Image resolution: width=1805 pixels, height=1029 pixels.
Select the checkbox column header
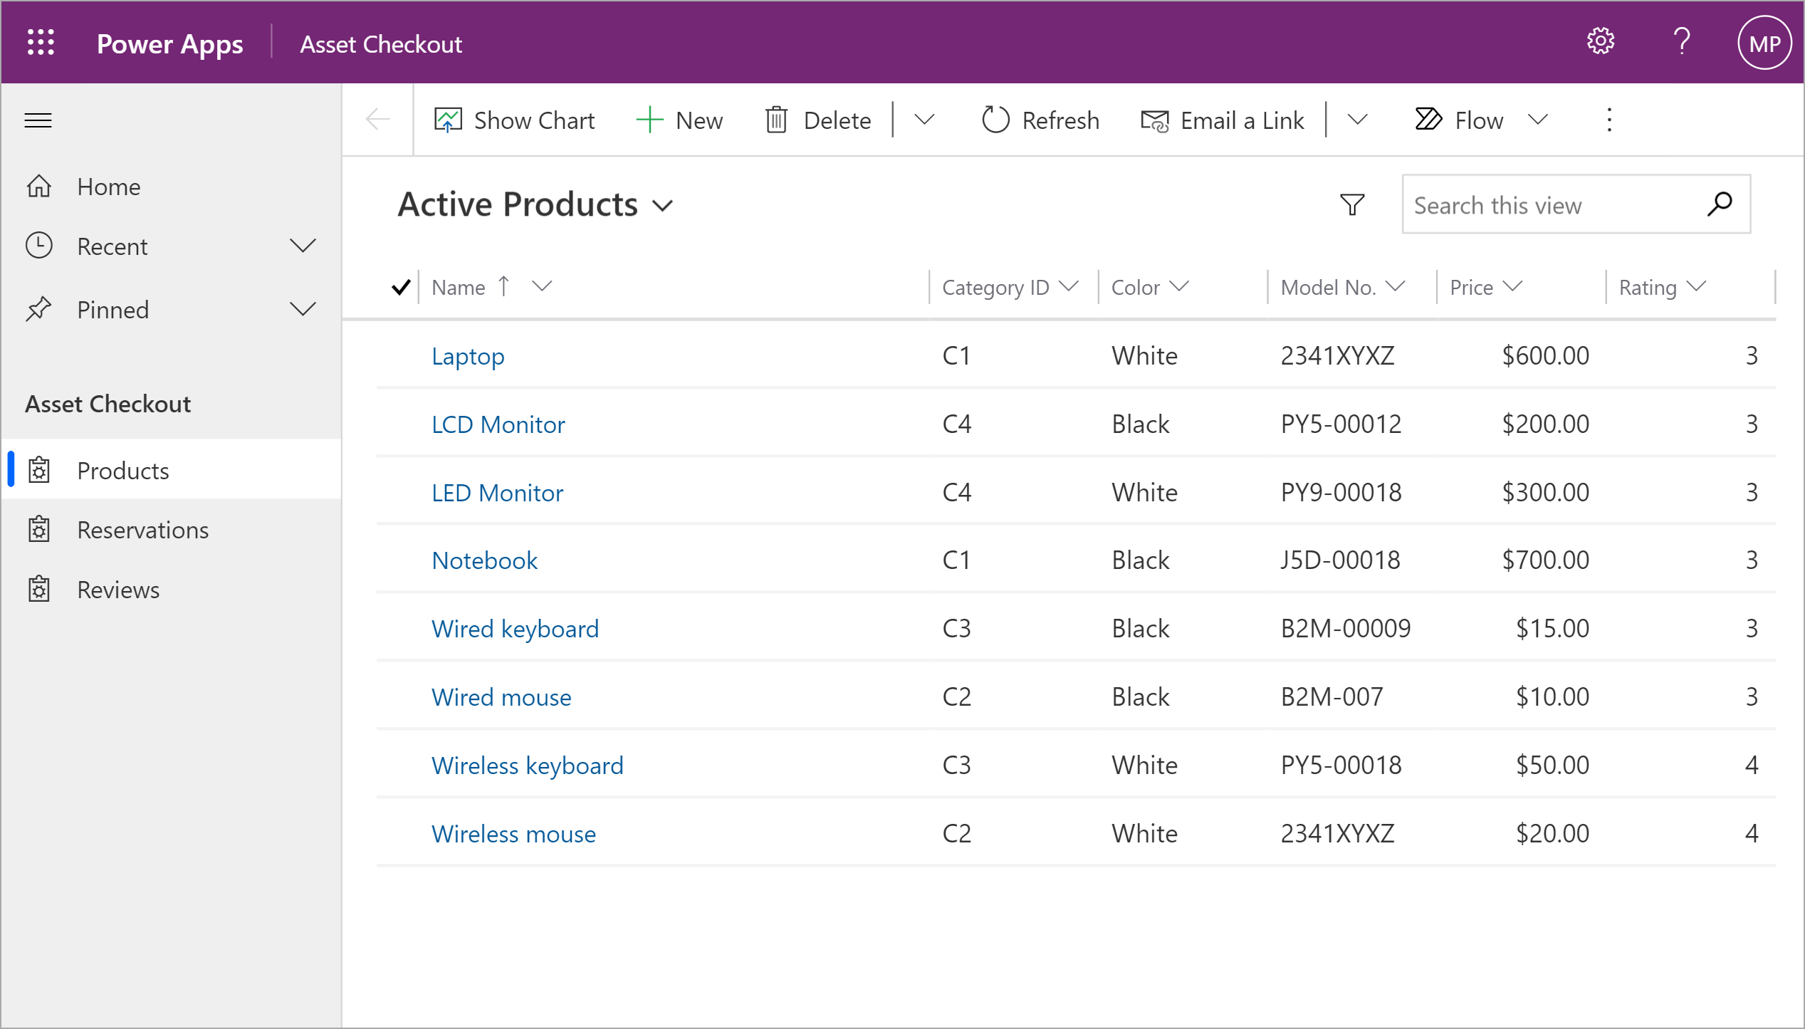[399, 286]
